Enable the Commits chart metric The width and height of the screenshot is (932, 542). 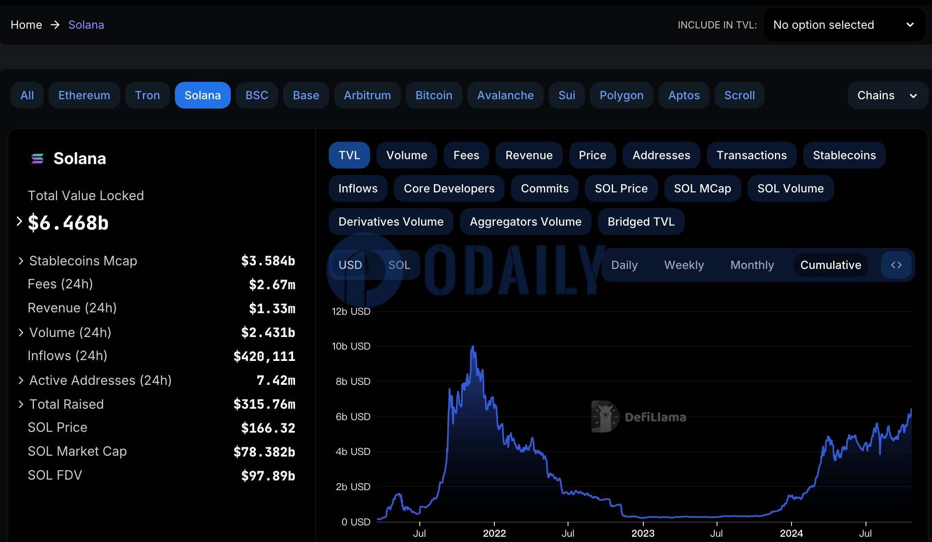545,188
